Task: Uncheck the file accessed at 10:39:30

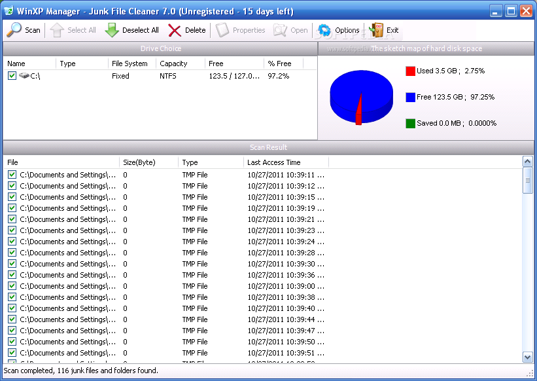Action: click(x=12, y=264)
